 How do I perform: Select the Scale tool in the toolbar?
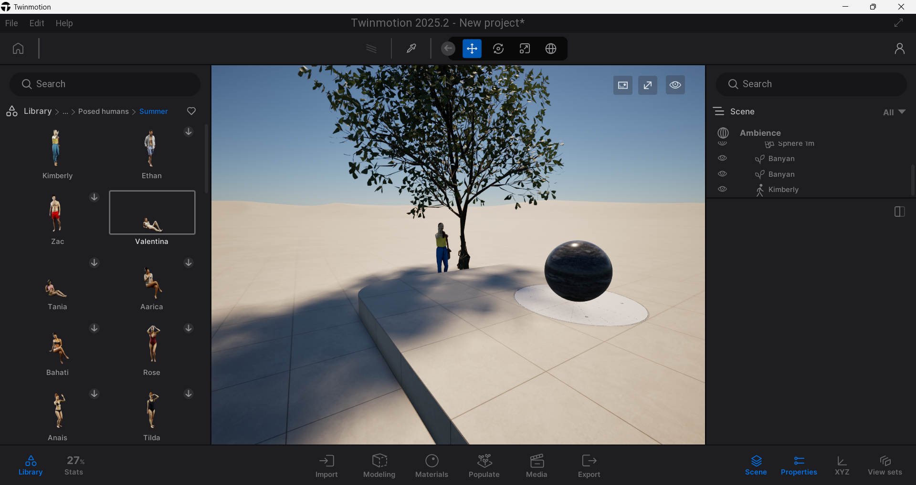524,48
